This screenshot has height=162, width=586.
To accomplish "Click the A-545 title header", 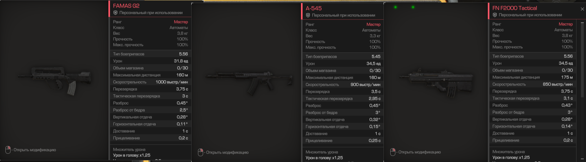I will 314,8.
